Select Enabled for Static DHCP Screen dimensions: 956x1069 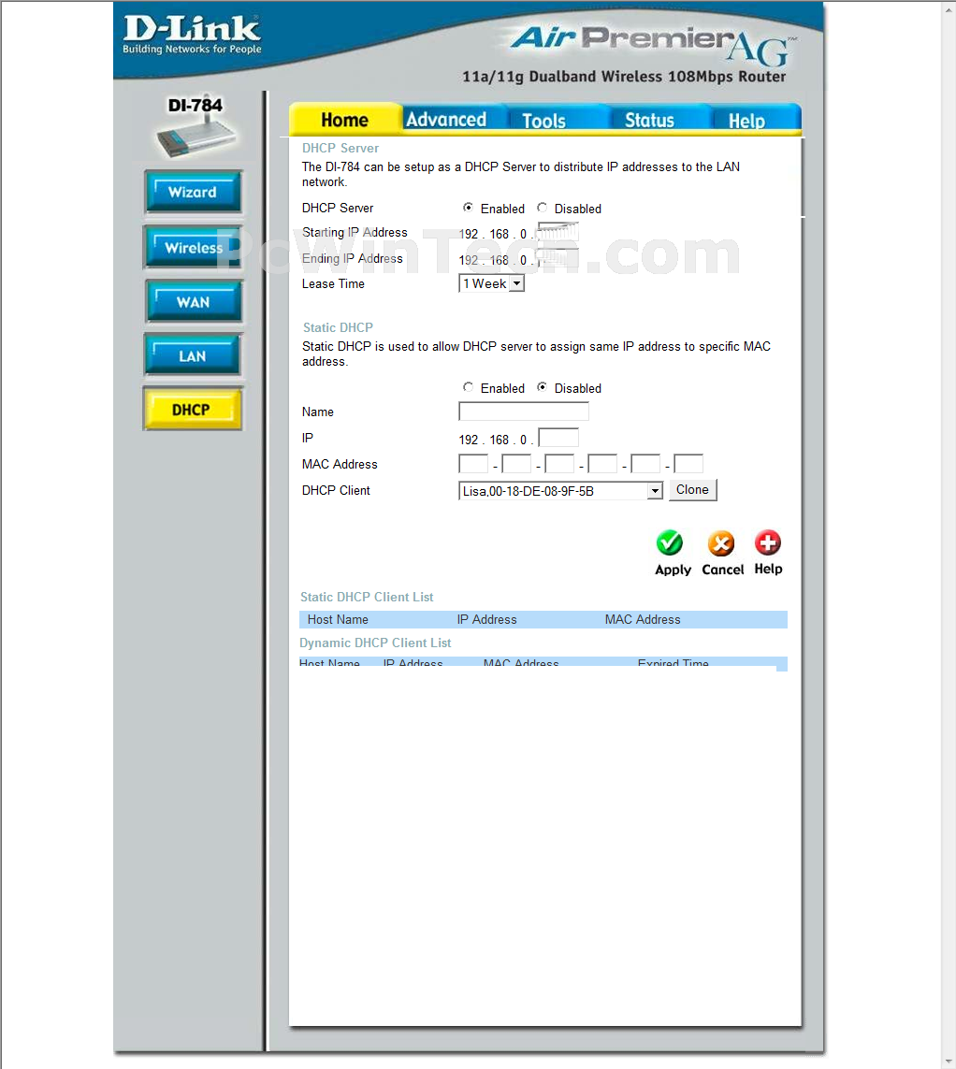click(x=468, y=387)
